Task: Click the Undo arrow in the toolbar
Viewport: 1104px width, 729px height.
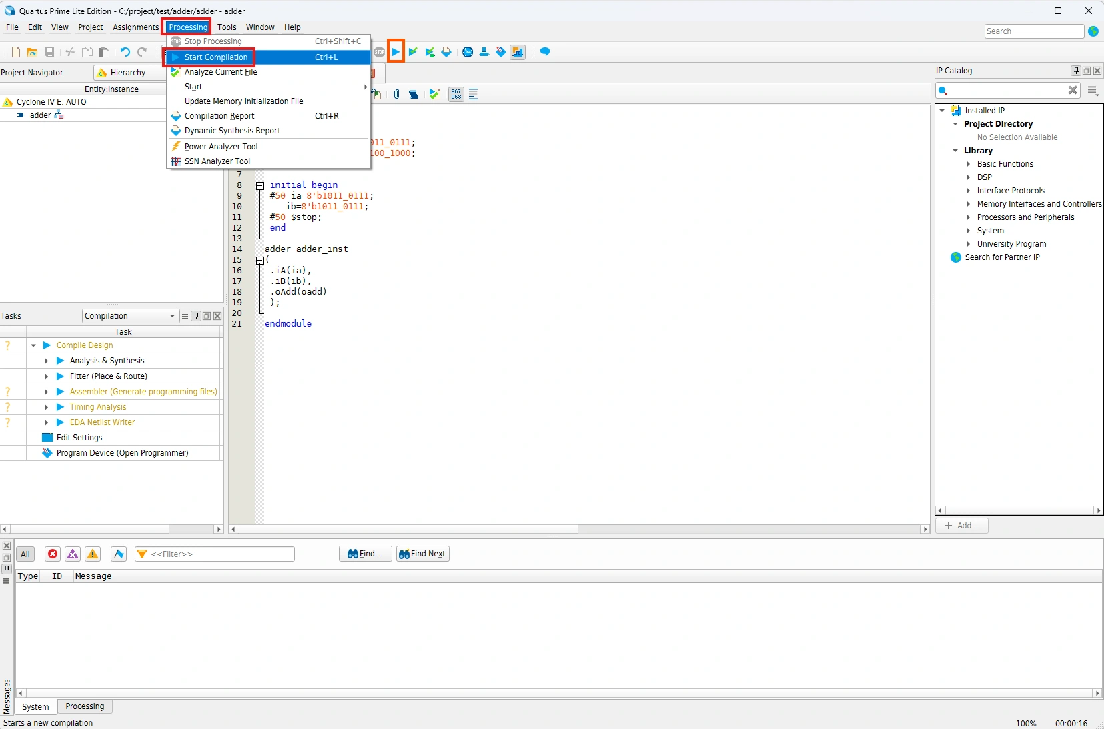Action: tap(125, 52)
